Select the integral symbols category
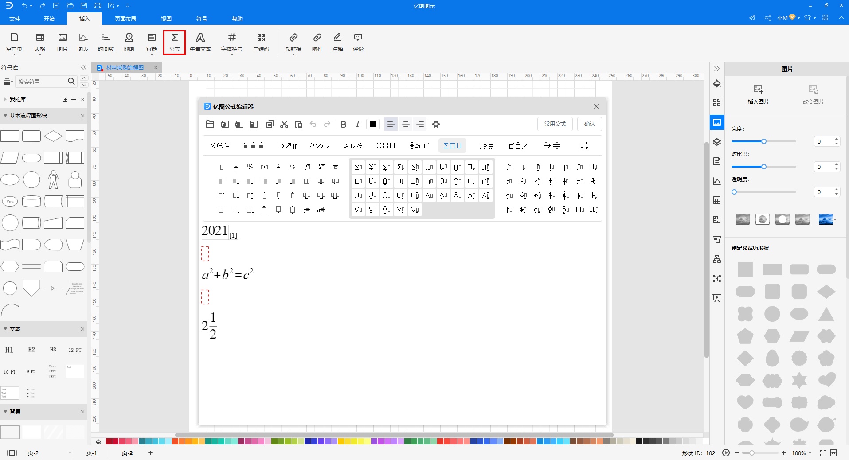Image resolution: width=849 pixels, height=460 pixels. tap(486, 145)
